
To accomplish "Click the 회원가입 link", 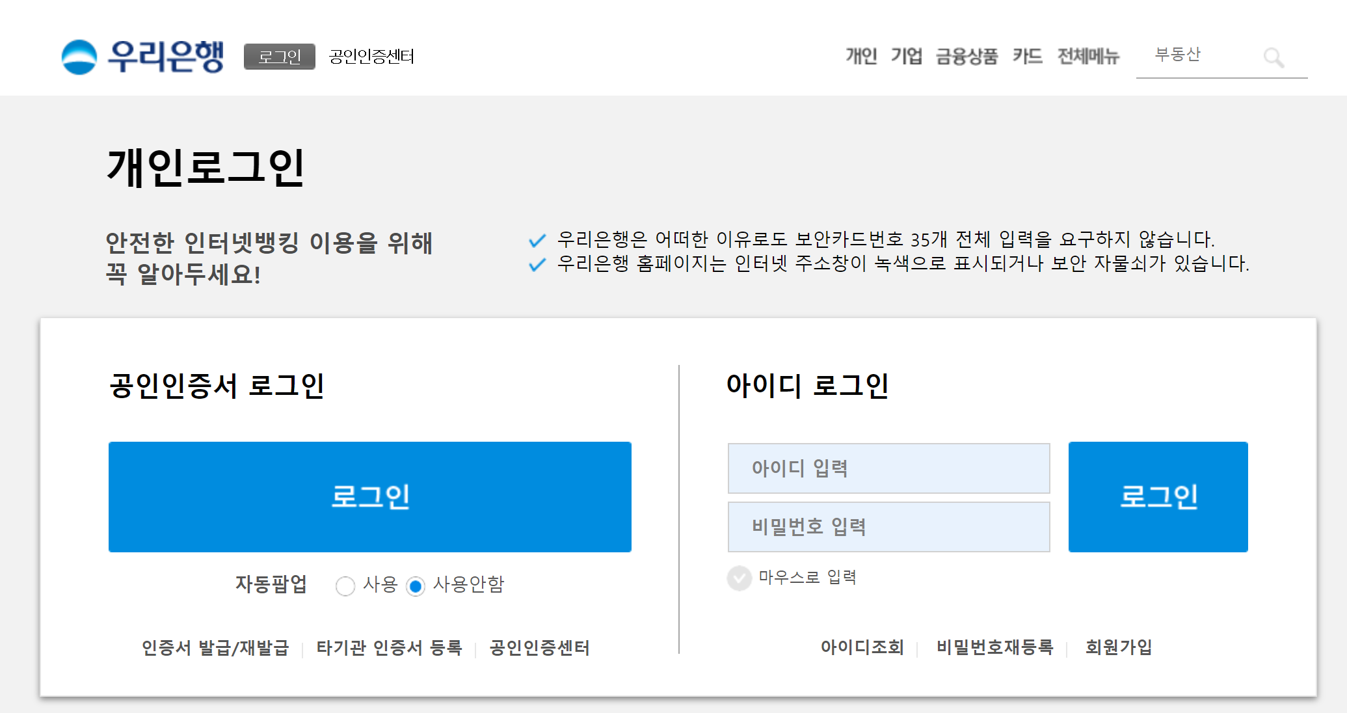I will pyautogui.click(x=1119, y=647).
